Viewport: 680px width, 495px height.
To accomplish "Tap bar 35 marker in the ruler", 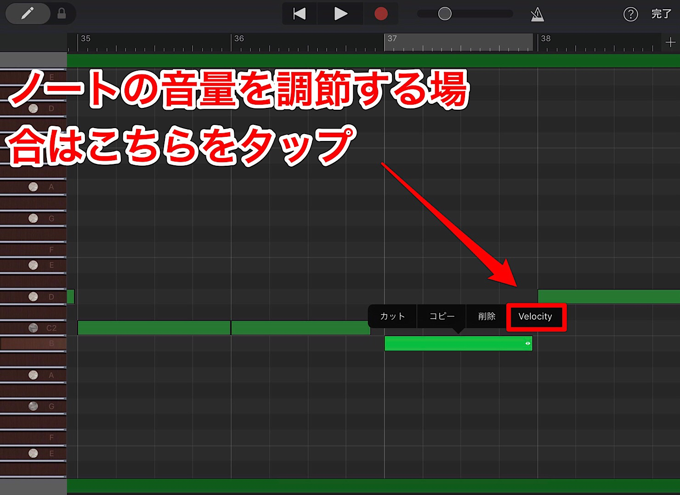I will pyautogui.click(x=85, y=39).
